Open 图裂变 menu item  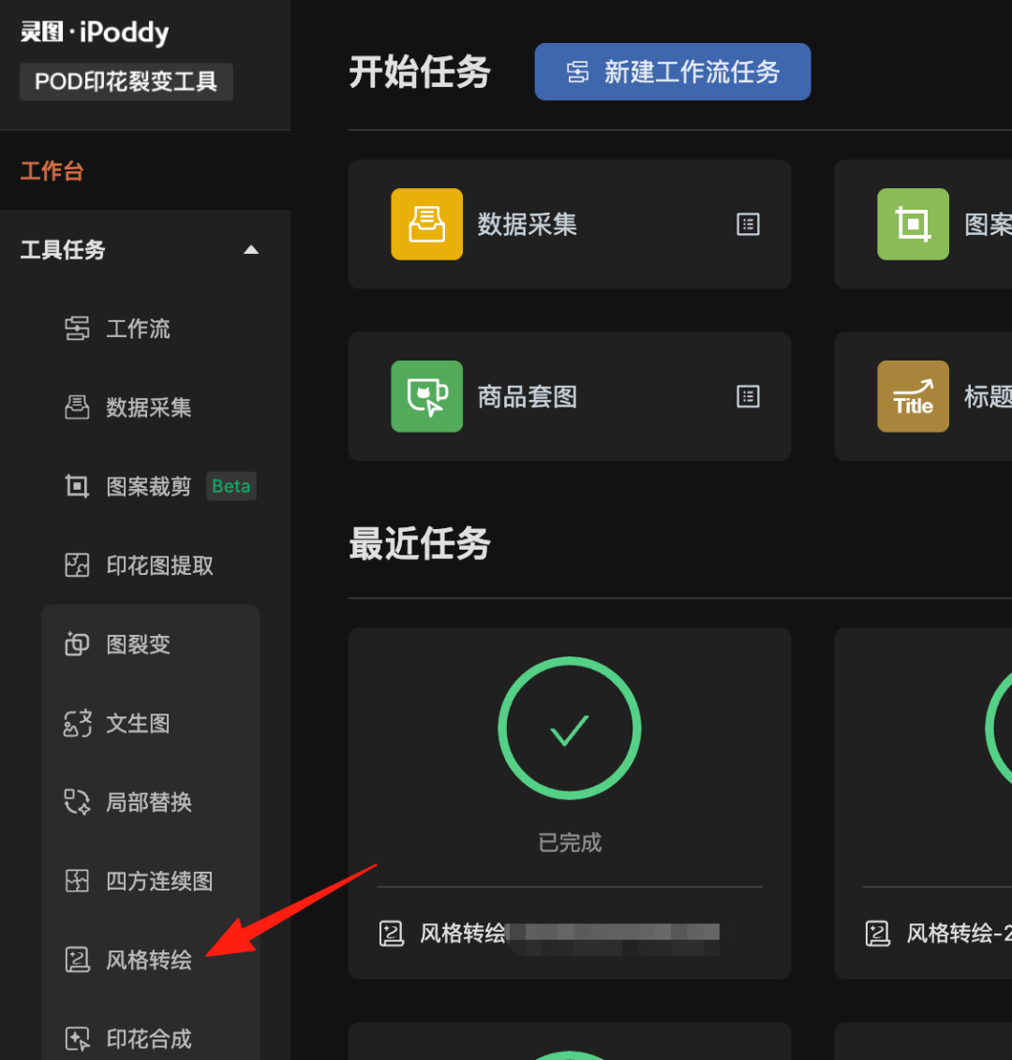pyautogui.click(x=138, y=644)
